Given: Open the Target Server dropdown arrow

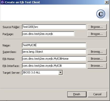Looking at the screenshot, I should 61,72.
